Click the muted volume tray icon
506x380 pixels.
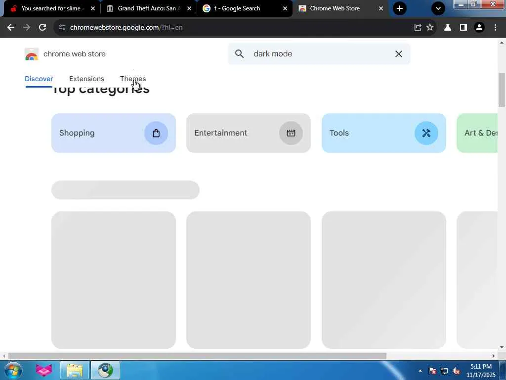point(456,371)
